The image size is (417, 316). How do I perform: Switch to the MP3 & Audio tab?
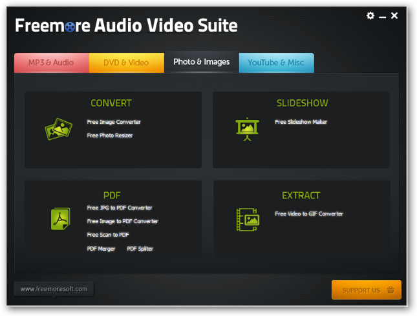click(51, 63)
